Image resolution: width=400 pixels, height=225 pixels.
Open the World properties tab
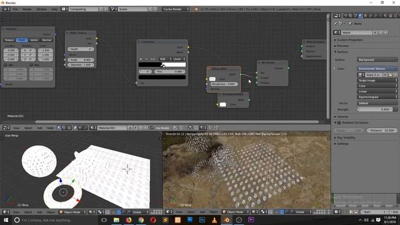tap(360, 16)
